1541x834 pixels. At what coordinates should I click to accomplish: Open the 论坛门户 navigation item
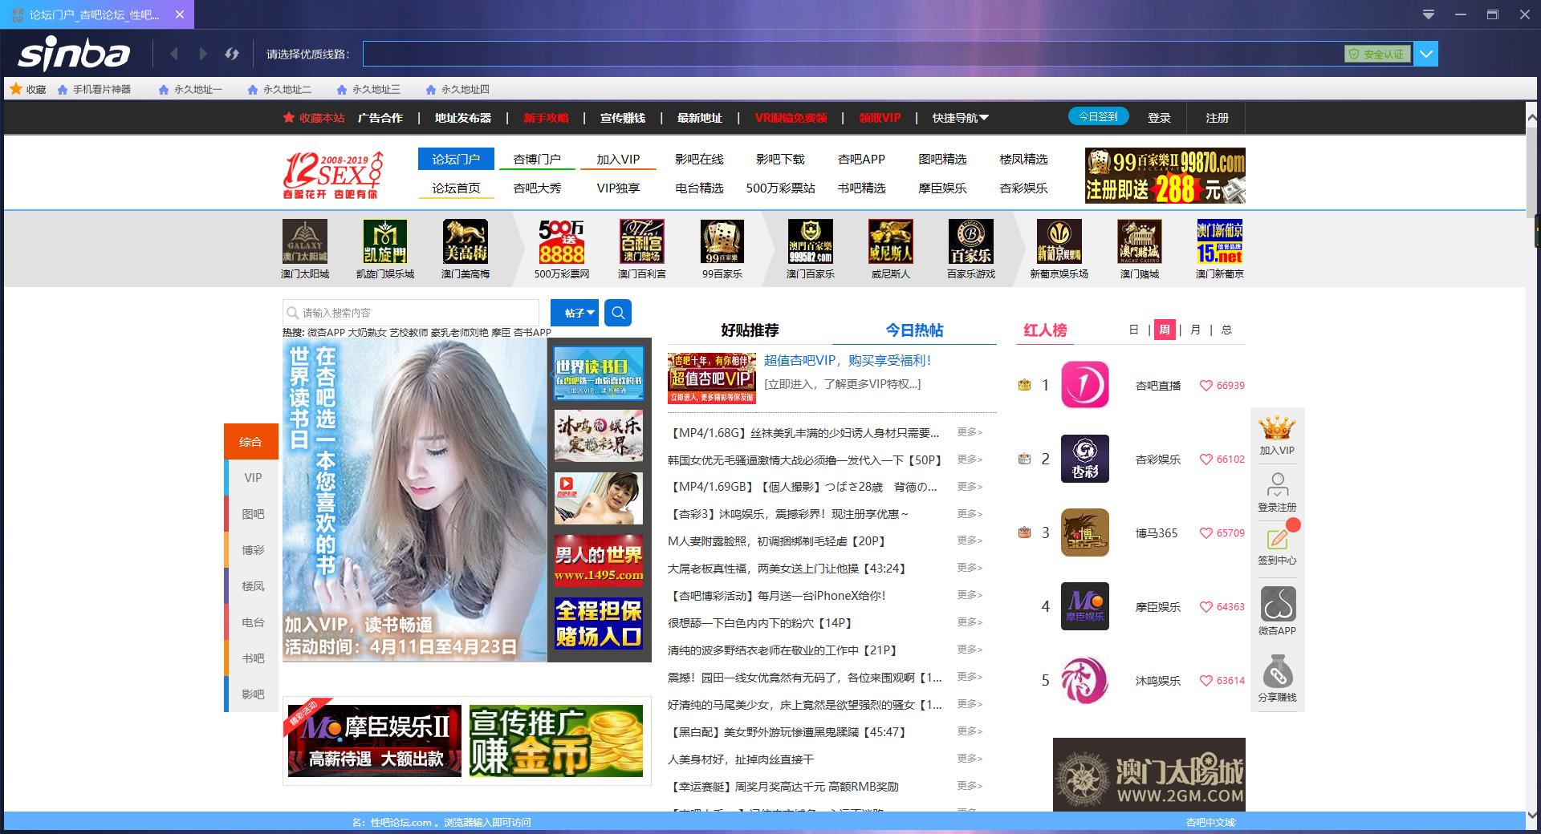(x=456, y=159)
